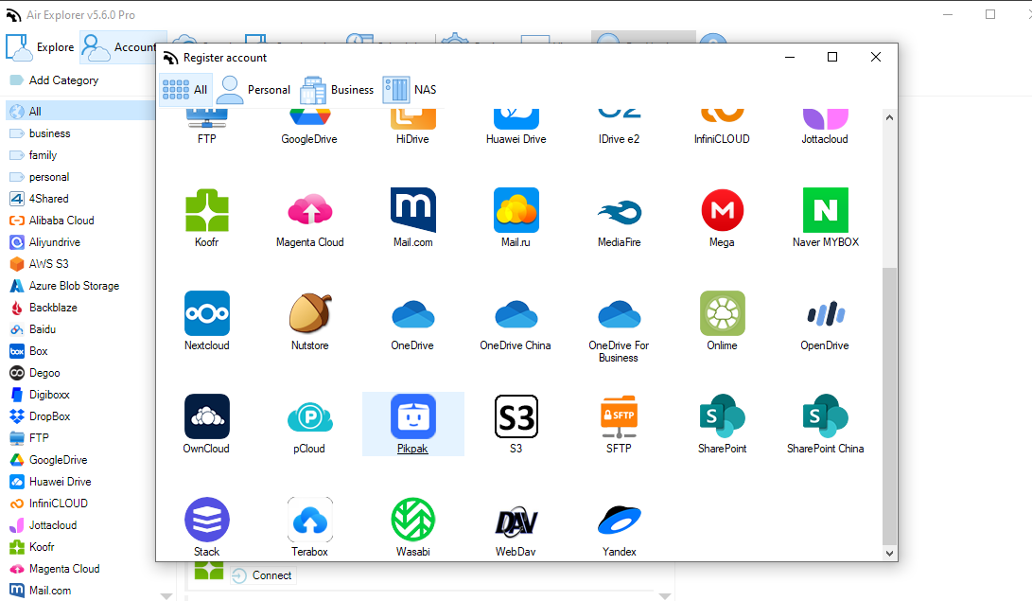Pick the SFTP icon in the grid
Screen dimensions: 1032x601
pos(619,416)
